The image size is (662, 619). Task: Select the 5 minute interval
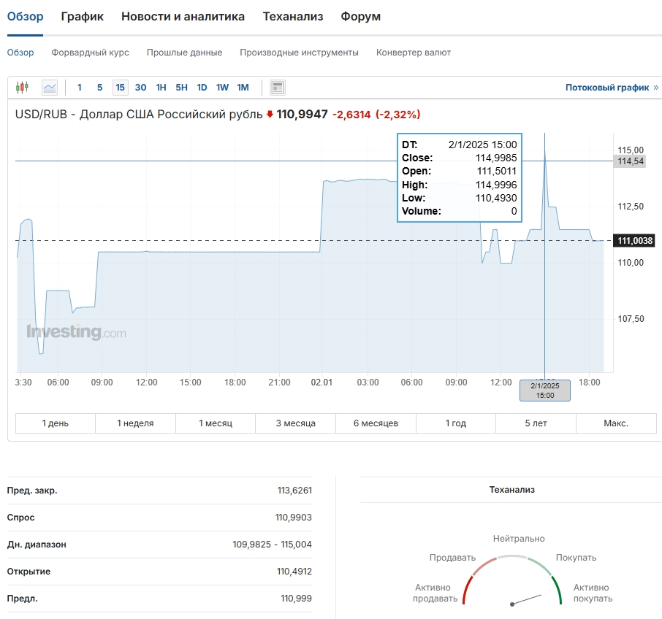(99, 88)
